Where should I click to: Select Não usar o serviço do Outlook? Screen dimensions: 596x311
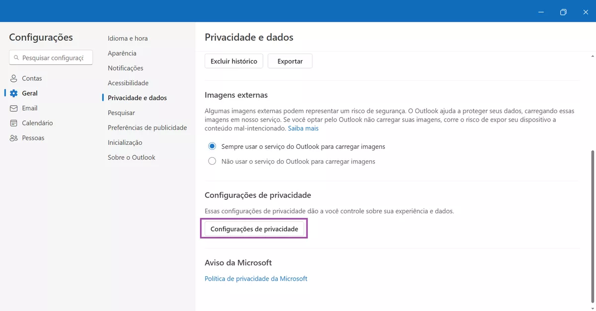(x=212, y=161)
